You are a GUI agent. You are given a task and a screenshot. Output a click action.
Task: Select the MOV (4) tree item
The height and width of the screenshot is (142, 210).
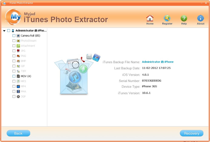tap(26, 76)
